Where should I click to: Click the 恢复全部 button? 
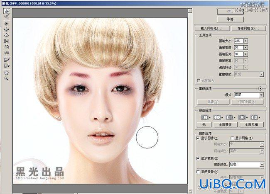tap(247, 102)
